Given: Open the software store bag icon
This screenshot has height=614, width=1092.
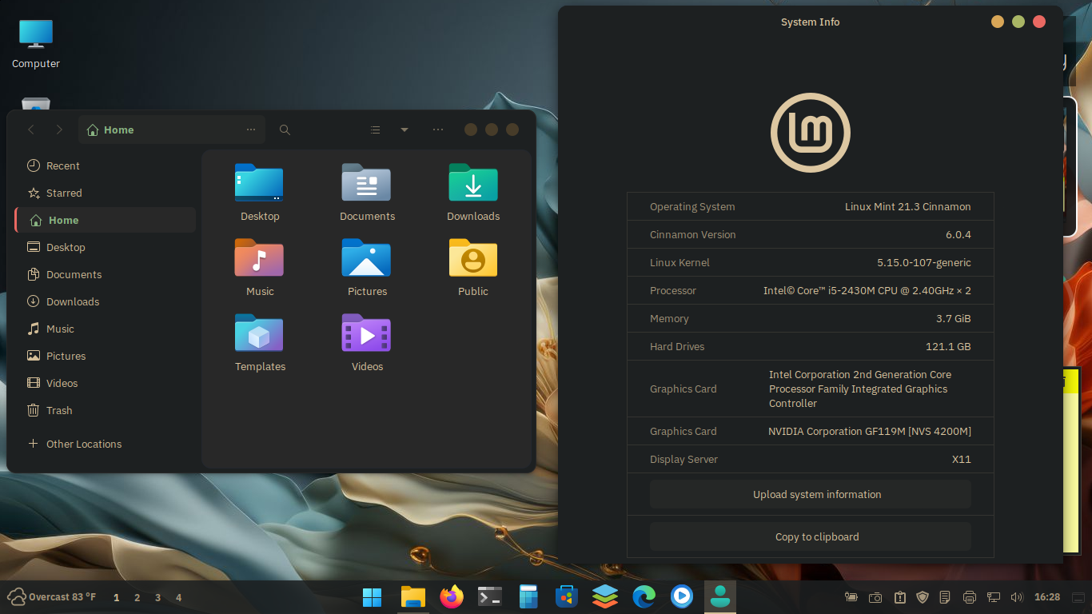Looking at the screenshot, I should (567, 597).
